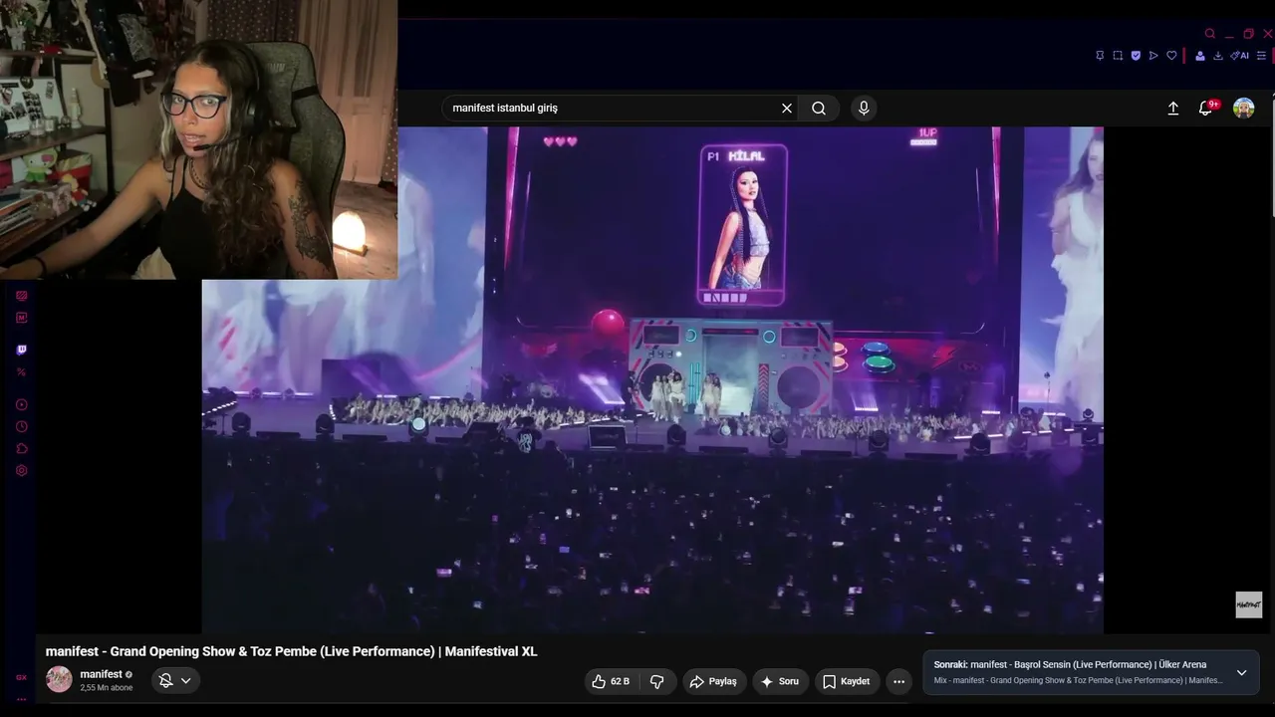
Task: Click the manifest watermark logo on video
Action: tap(1249, 604)
